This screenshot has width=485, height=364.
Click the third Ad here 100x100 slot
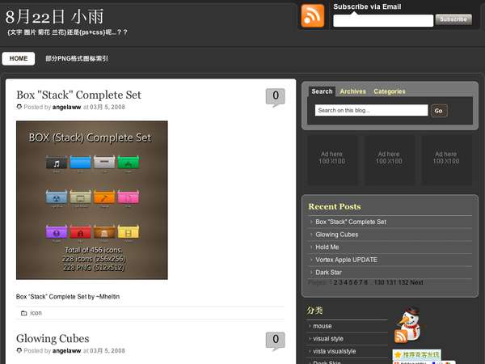(x=446, y=158)
